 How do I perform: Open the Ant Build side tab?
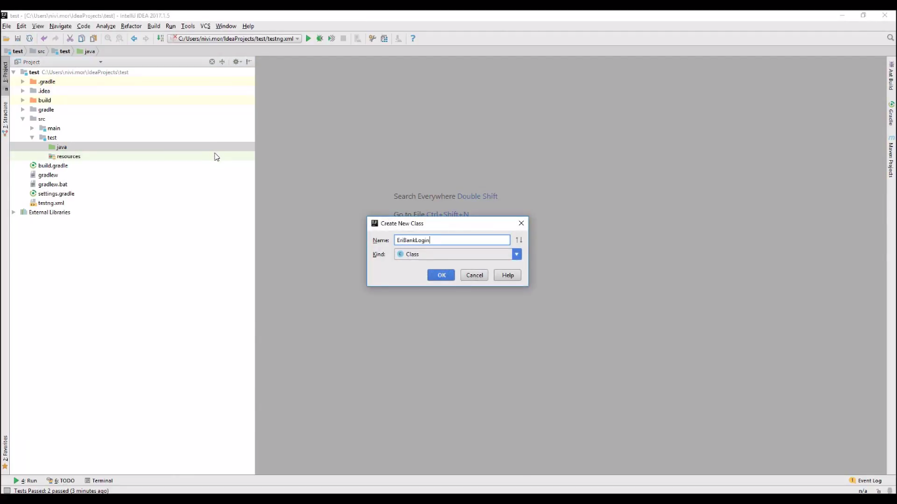click(891, 75)
